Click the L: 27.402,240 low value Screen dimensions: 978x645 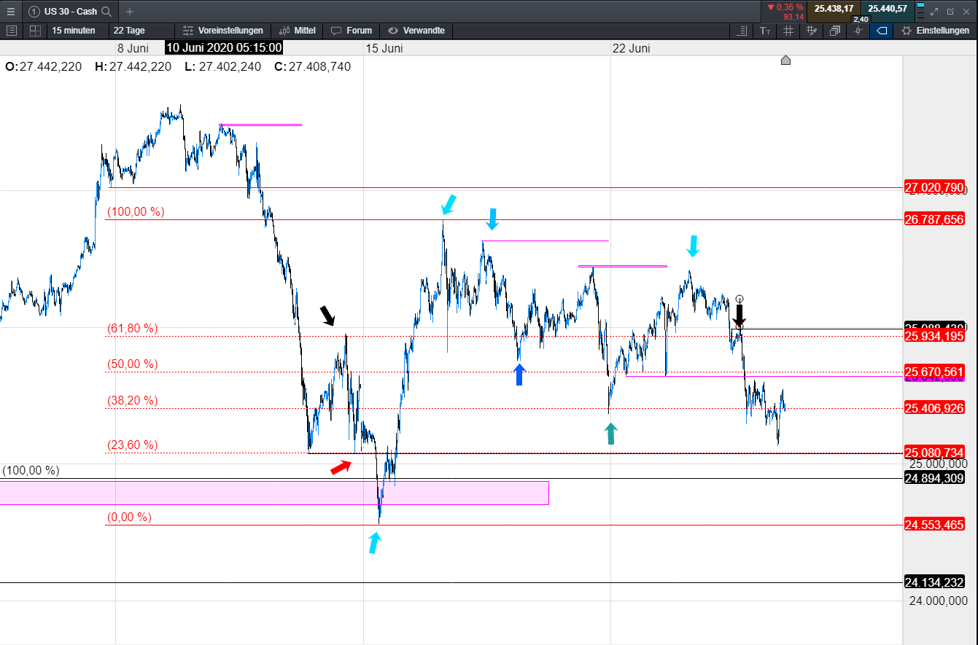[x=222, y=66]
